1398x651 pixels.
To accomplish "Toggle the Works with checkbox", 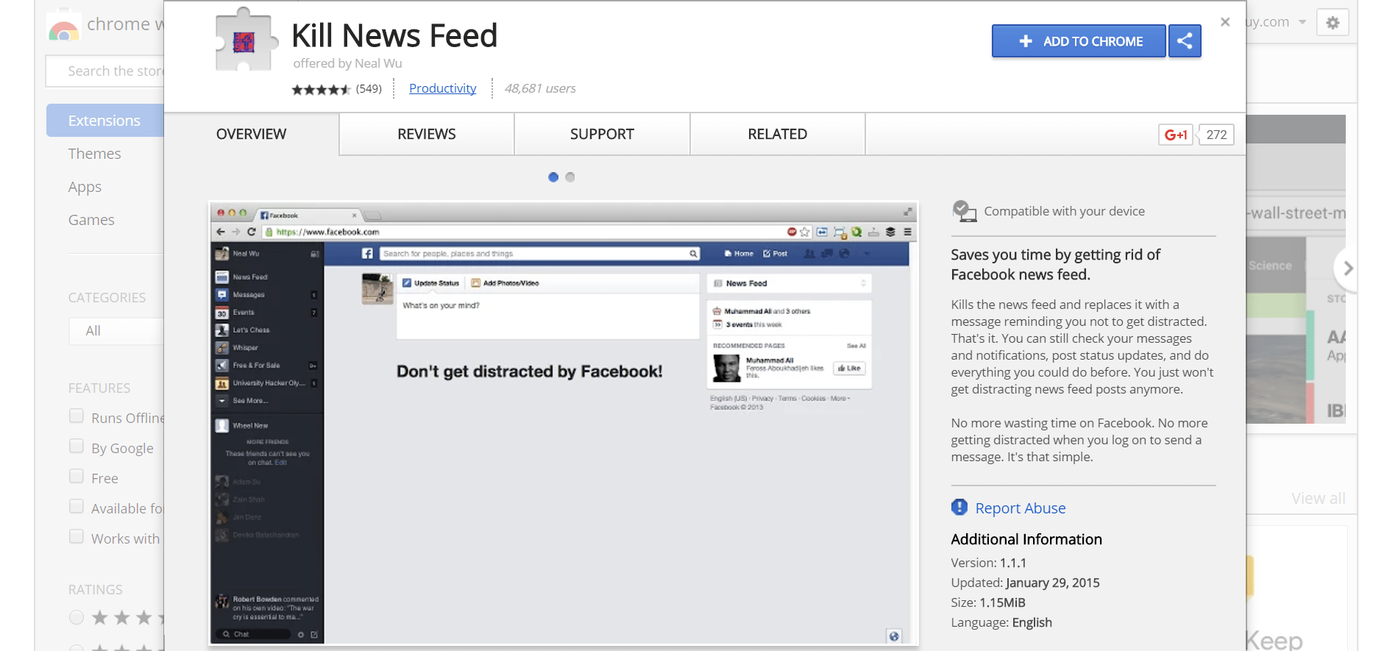I will [x=77, y=537].
